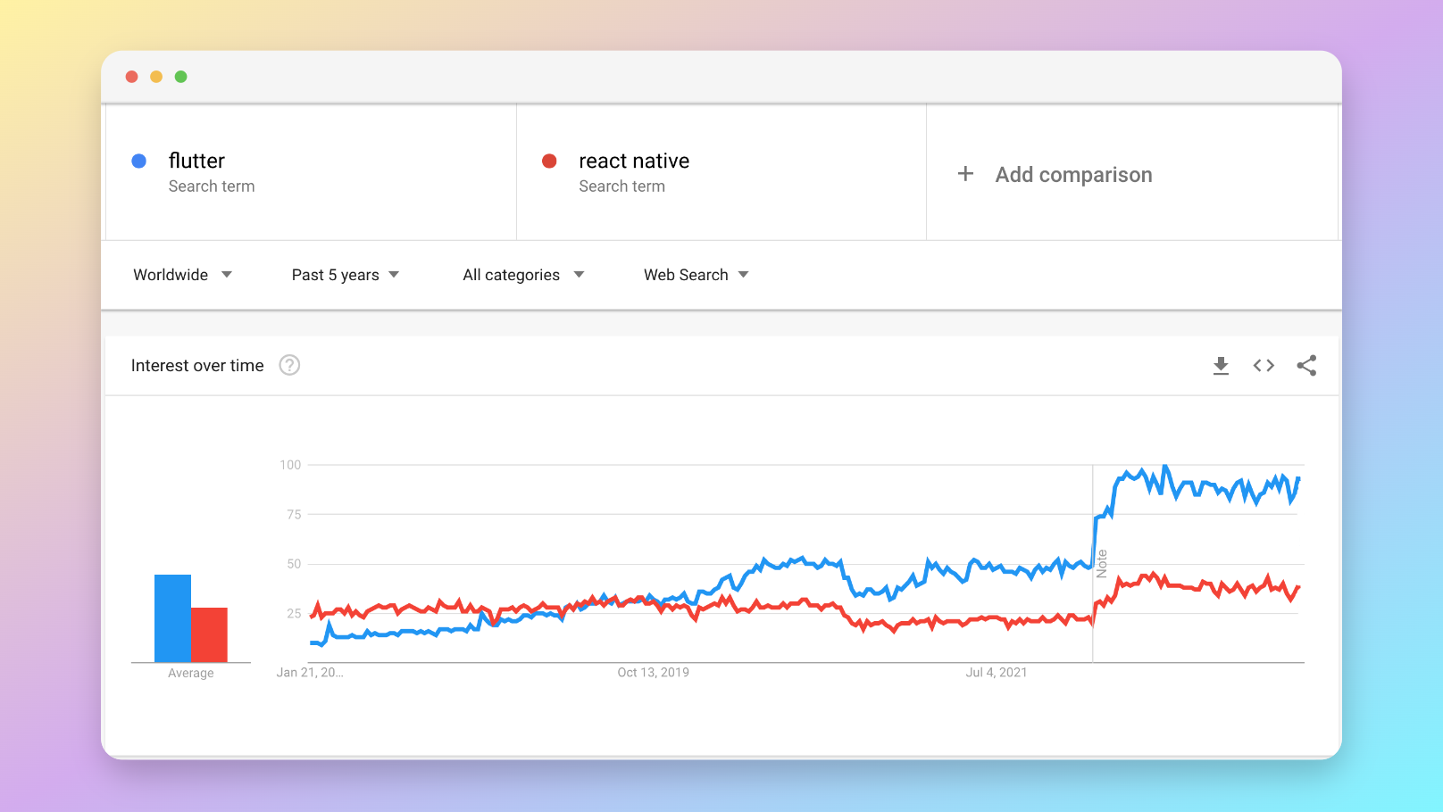Viewport: 1443px width, 812px height.
Task: Select the flutter search term card
Action: point(310,171)
